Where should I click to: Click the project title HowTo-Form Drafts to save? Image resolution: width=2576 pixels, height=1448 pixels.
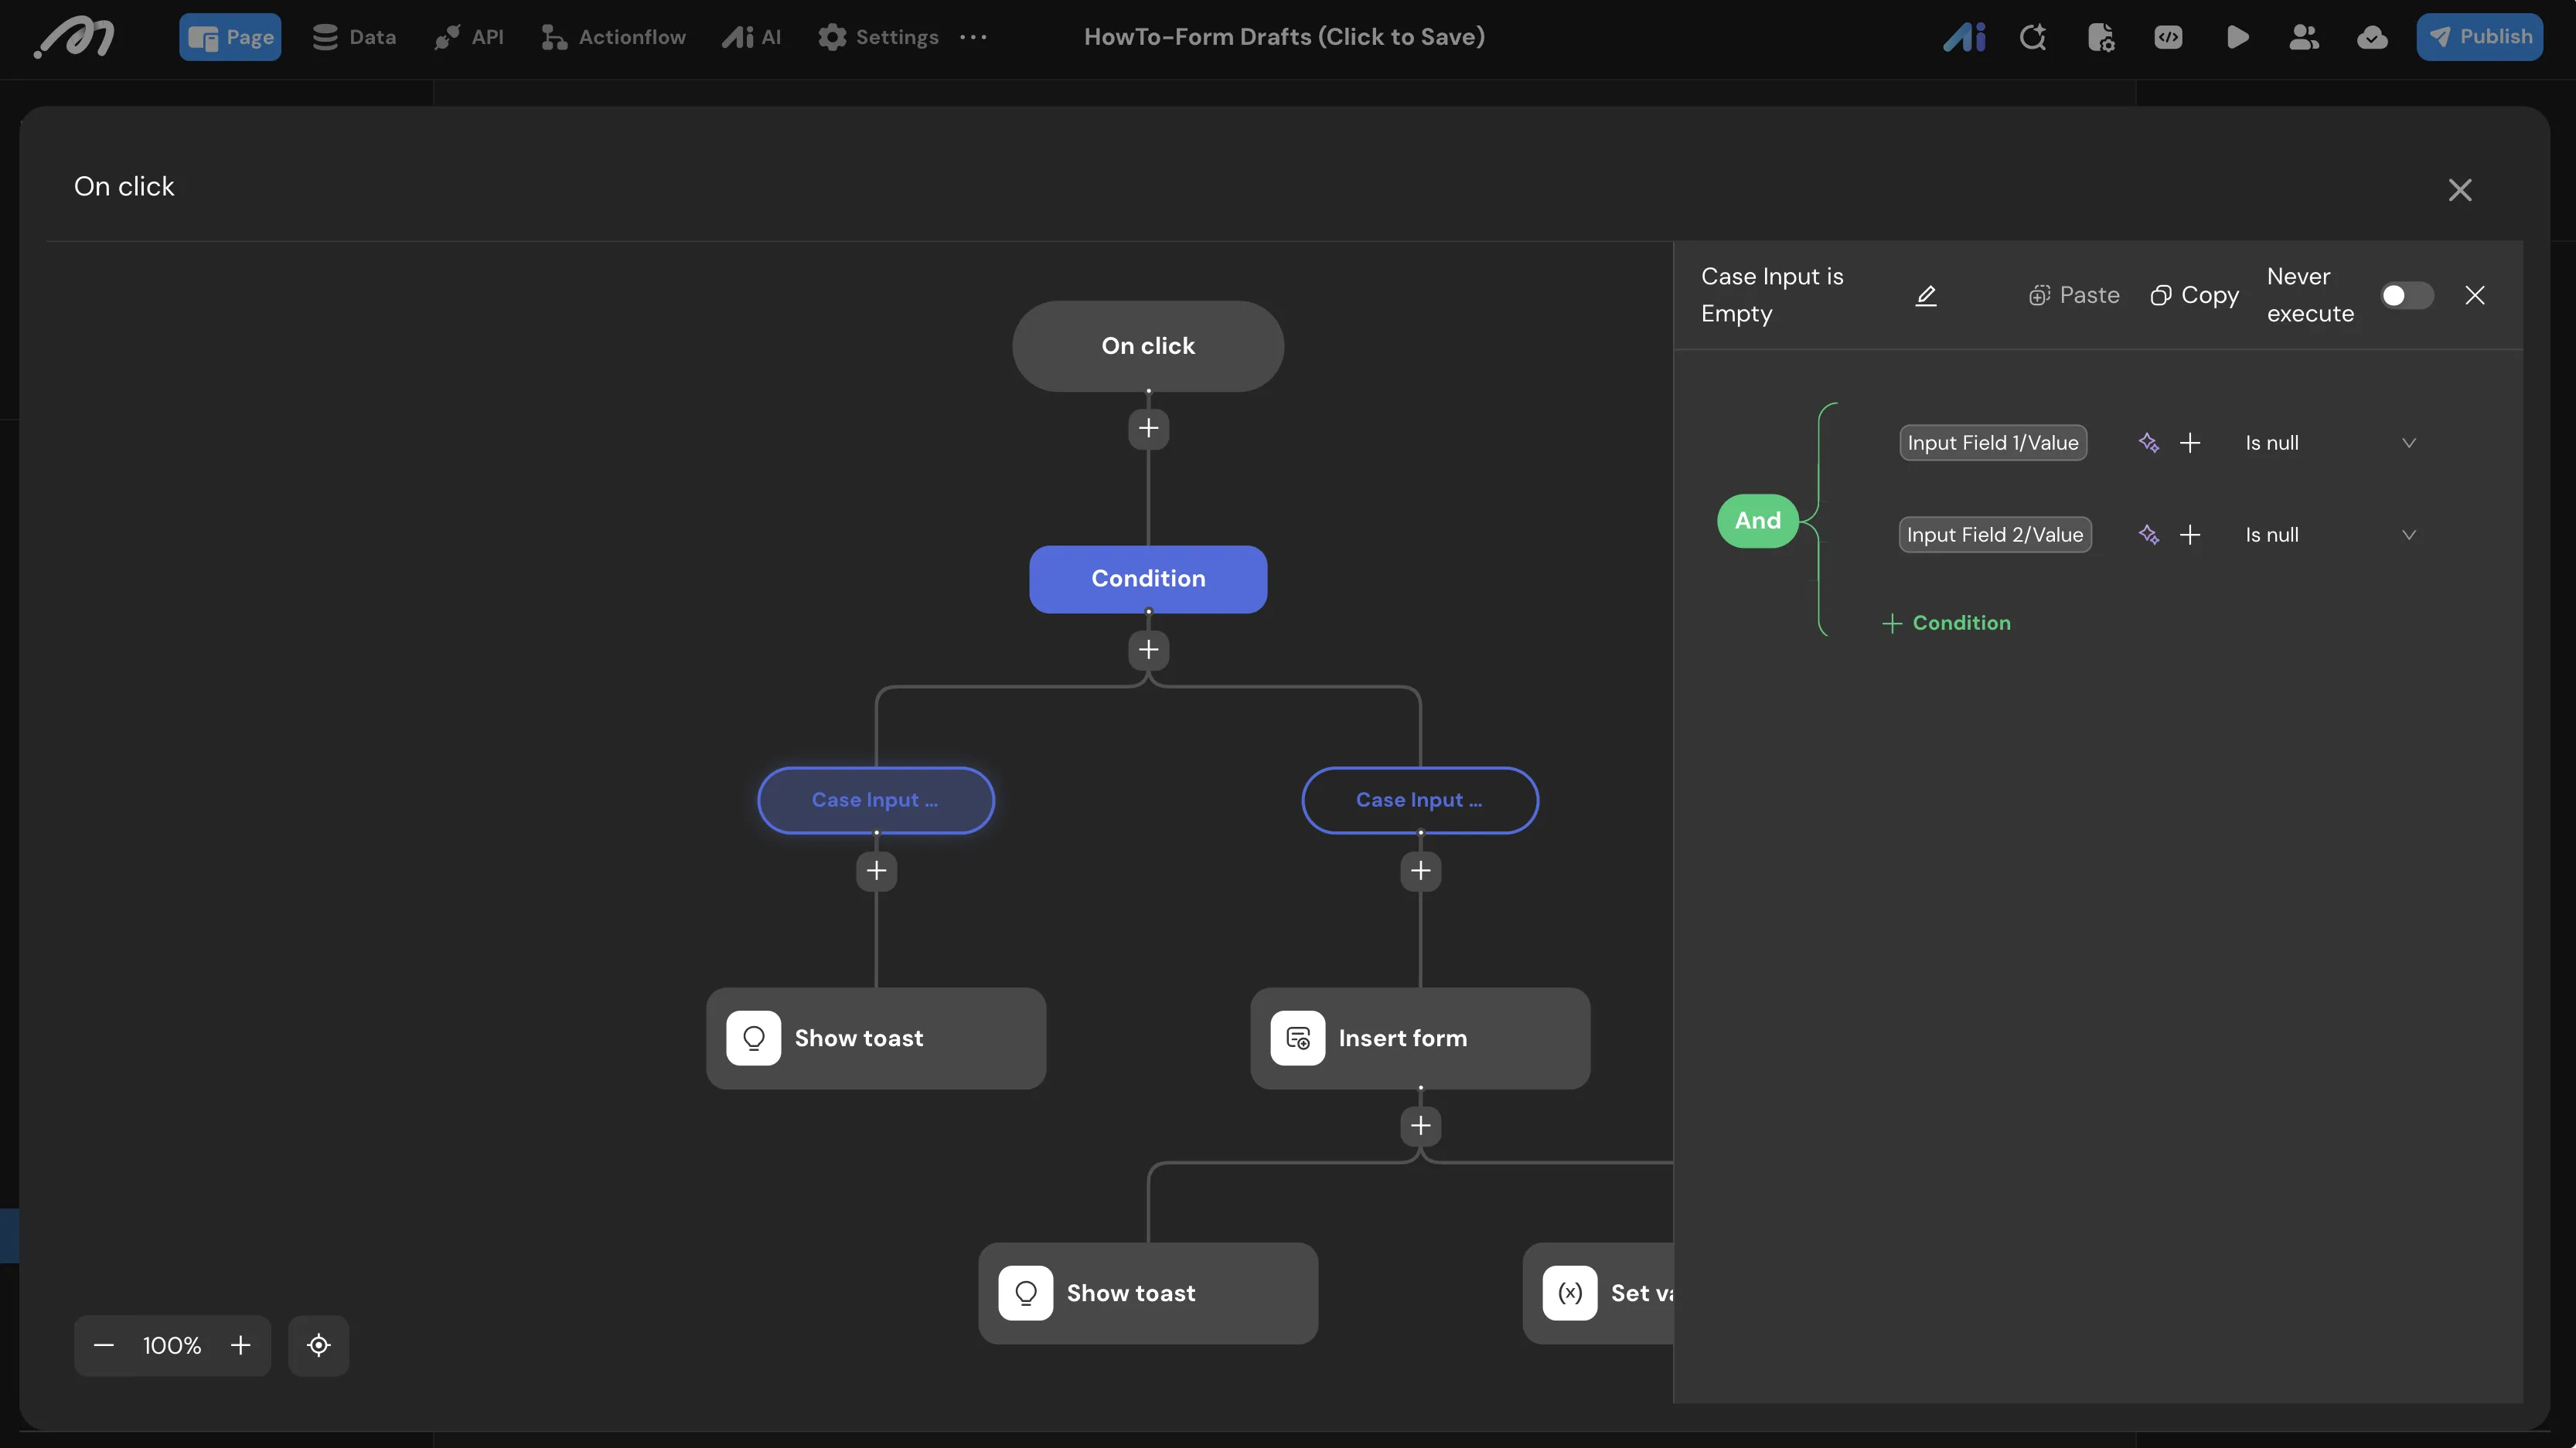click(1284, 37)
